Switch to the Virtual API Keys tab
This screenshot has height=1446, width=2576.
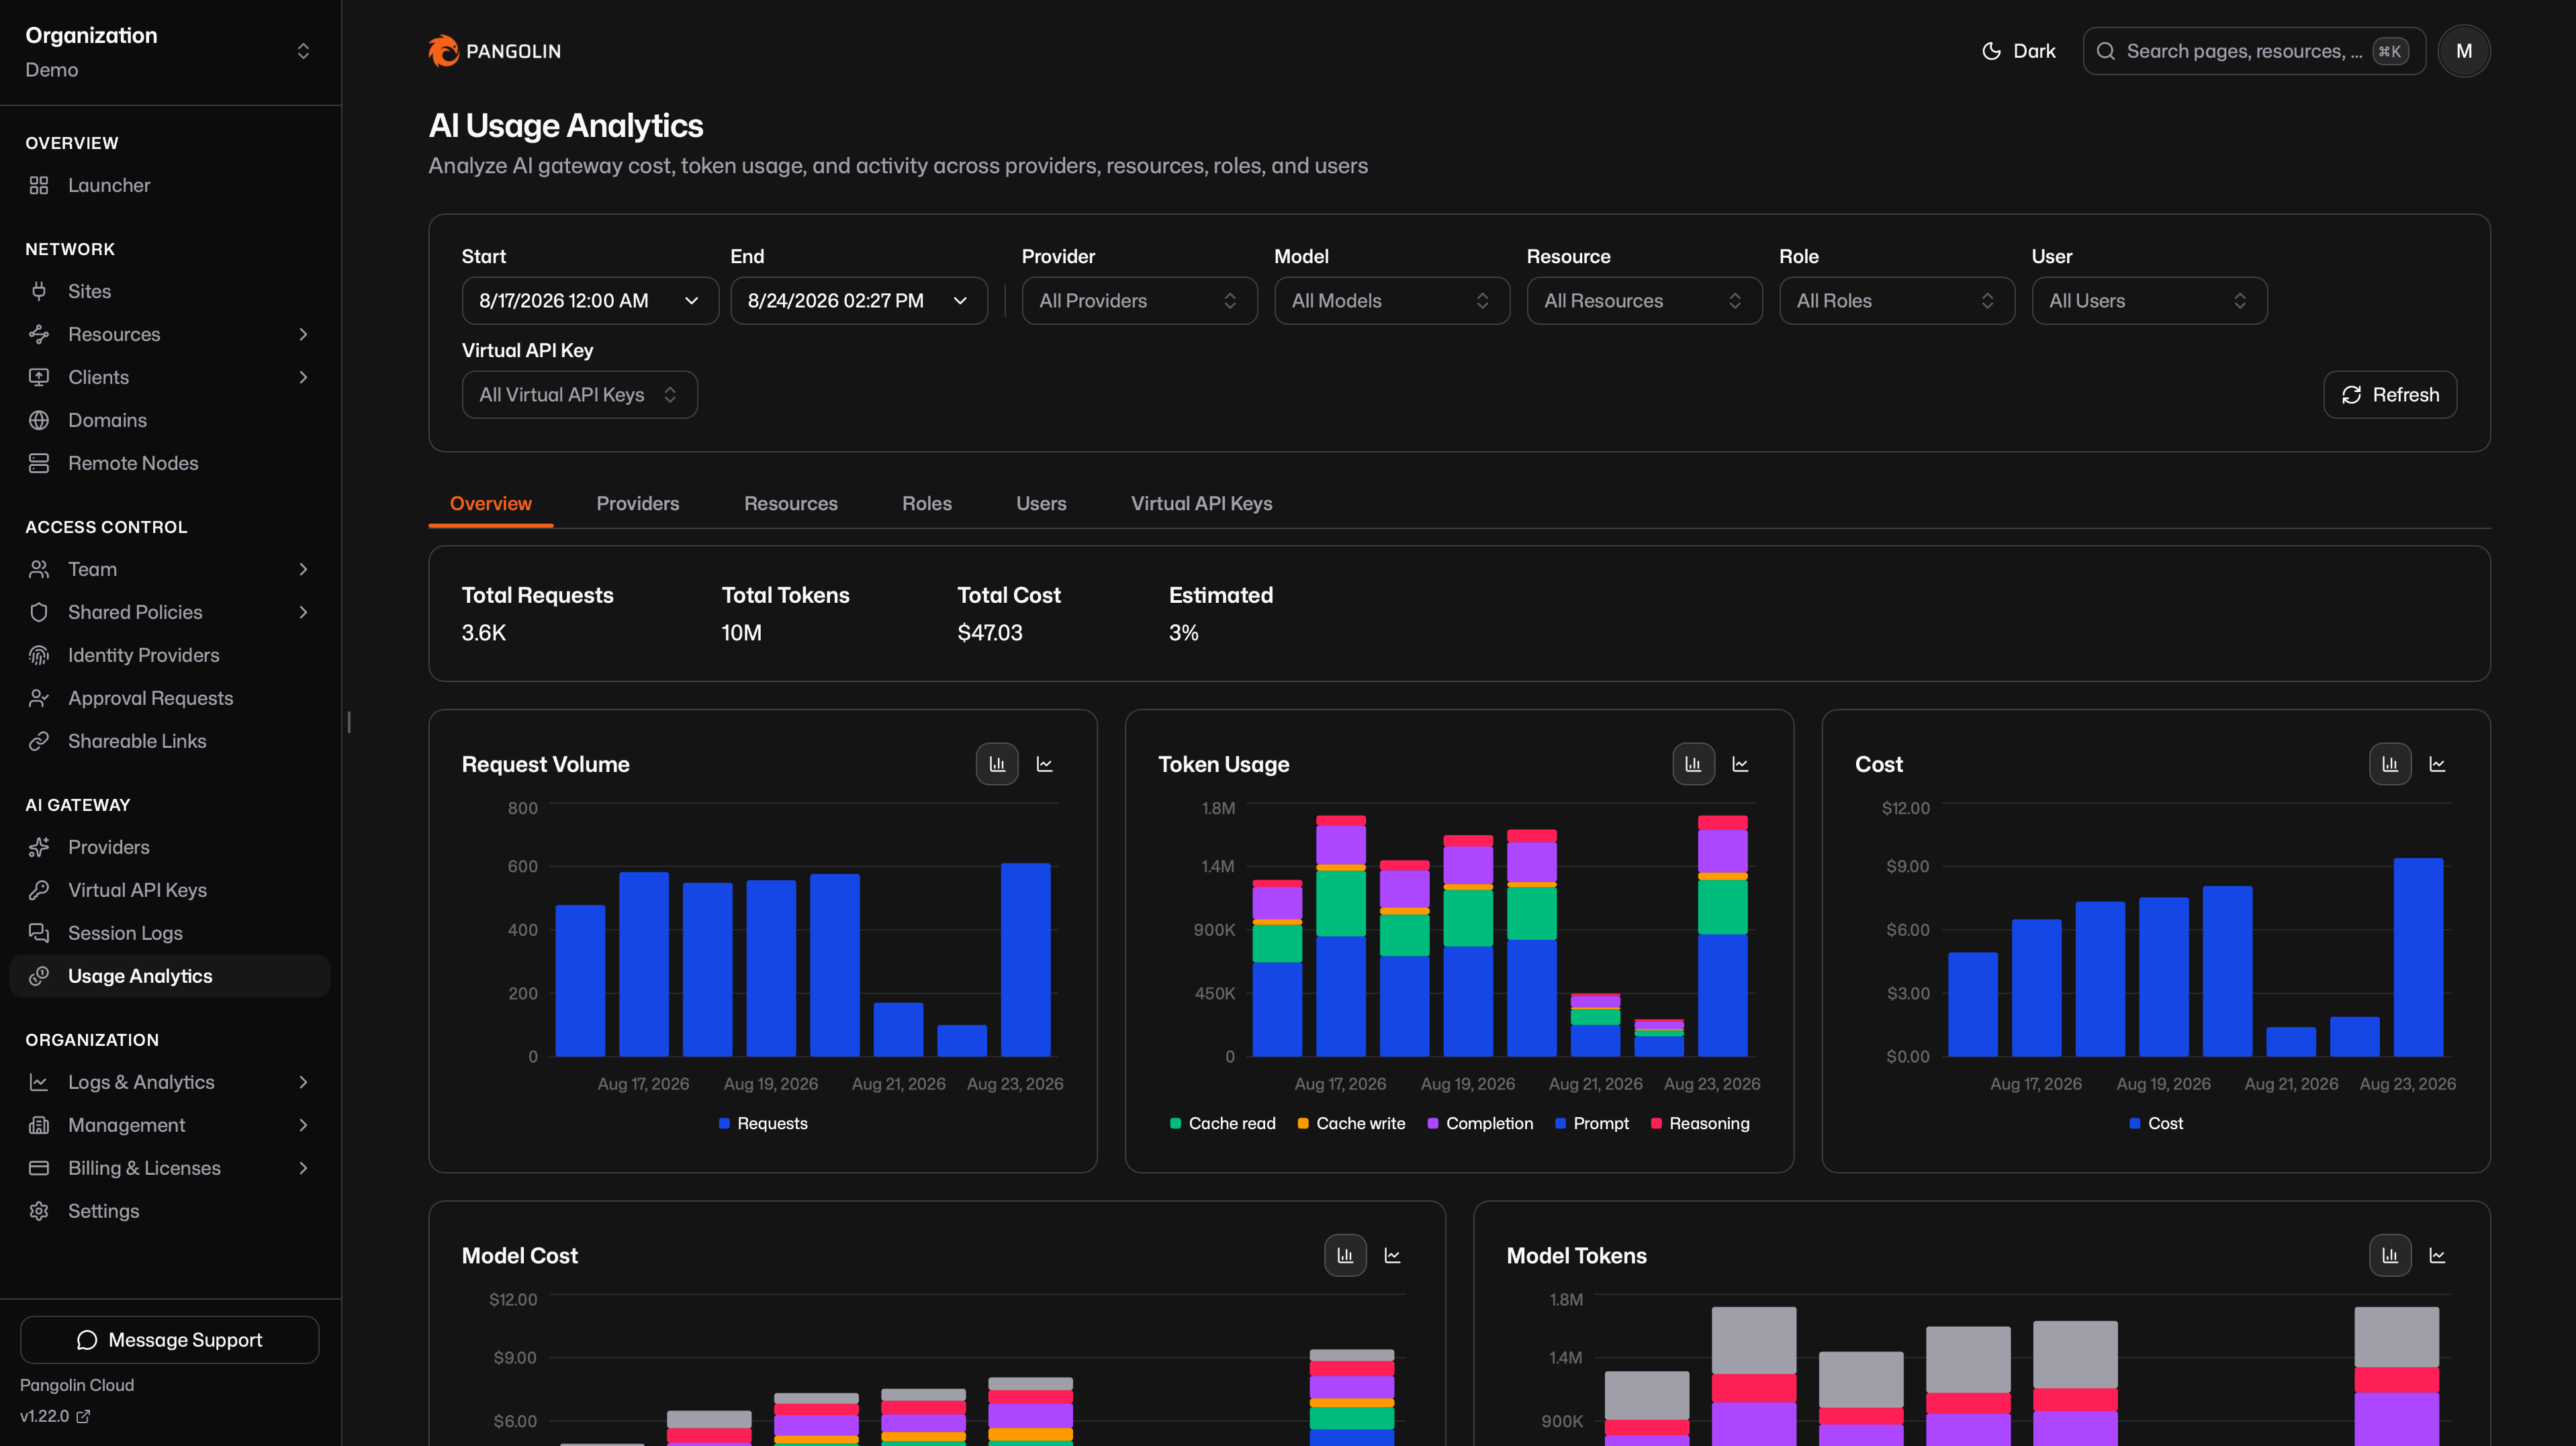pos(1201,503)
